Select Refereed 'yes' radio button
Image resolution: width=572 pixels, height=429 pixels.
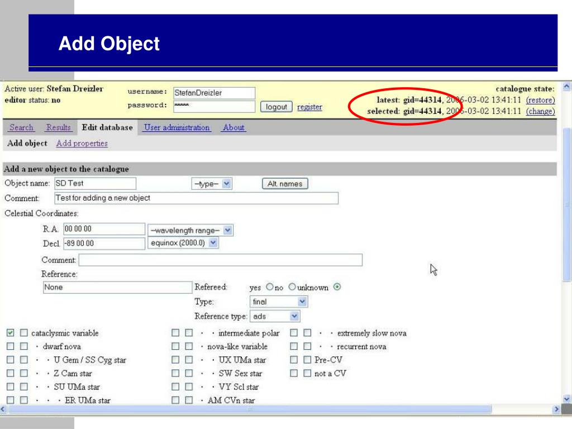[270, 287]
